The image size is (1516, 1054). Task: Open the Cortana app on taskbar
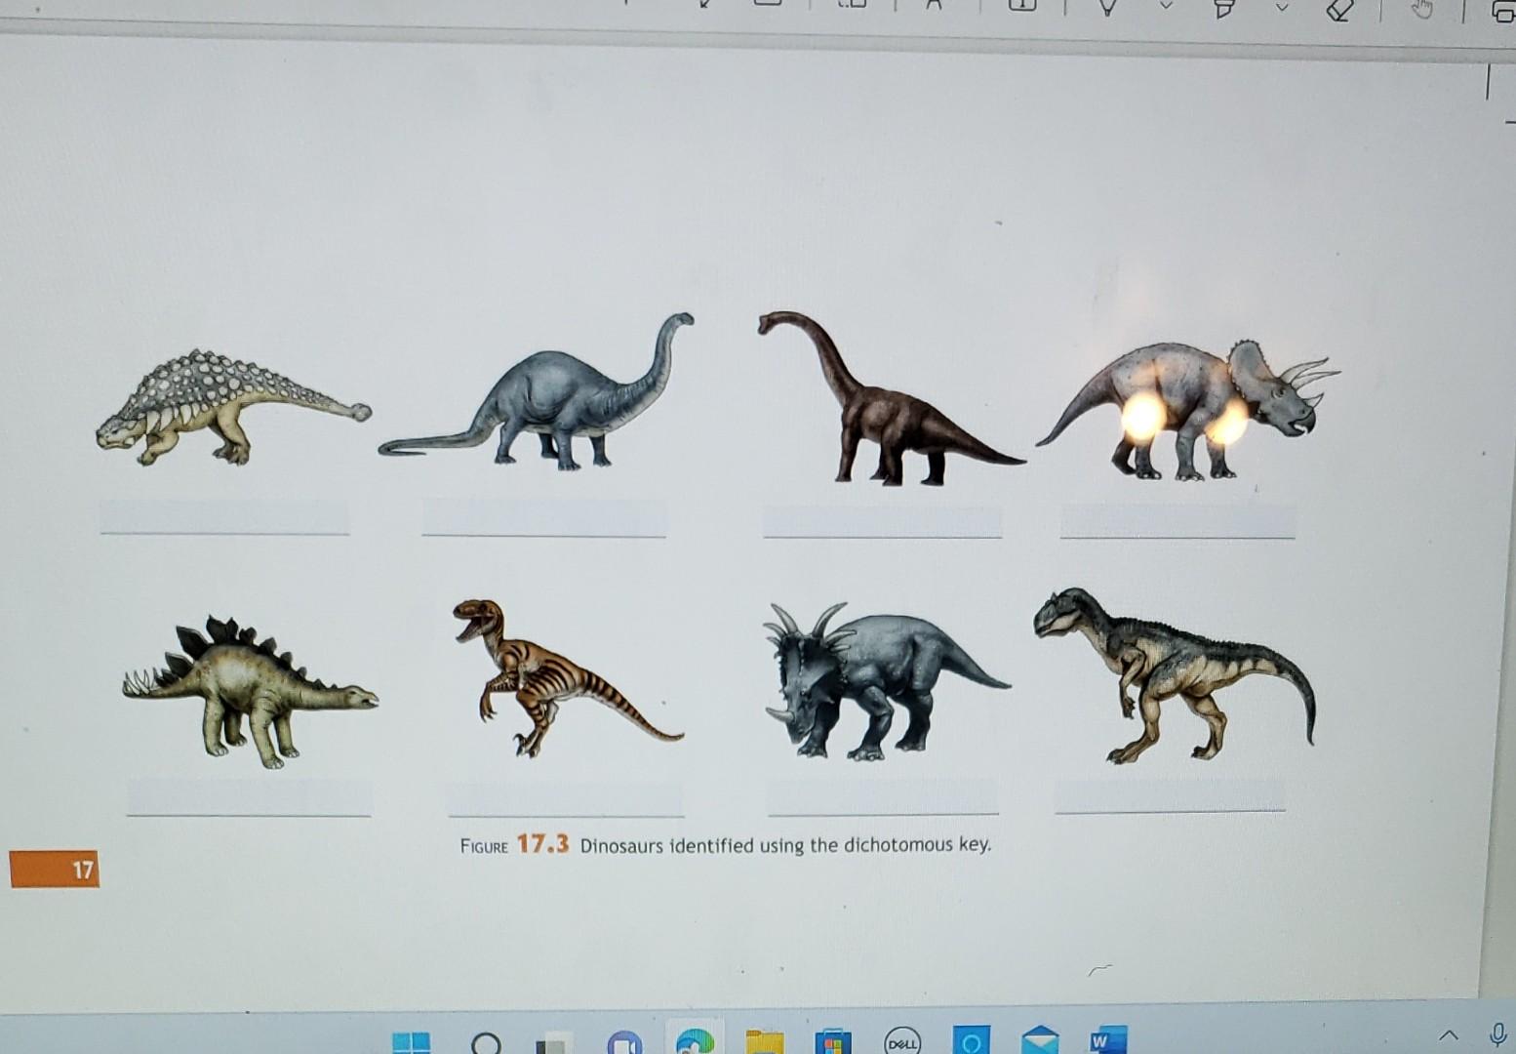[x=971, y=1041]
